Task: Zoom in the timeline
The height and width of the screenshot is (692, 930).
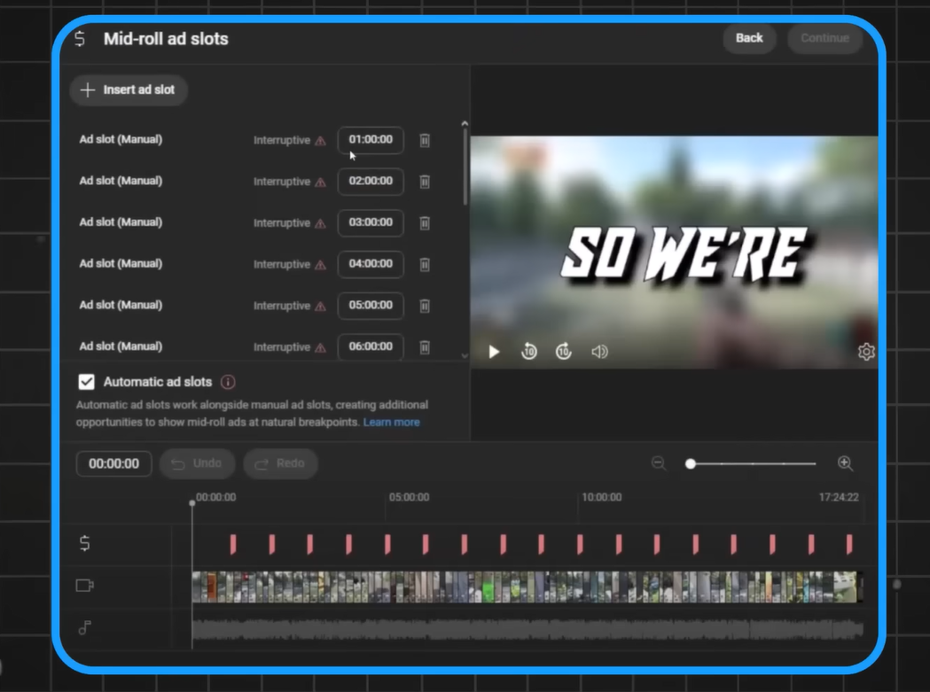Action: (845, 463)
